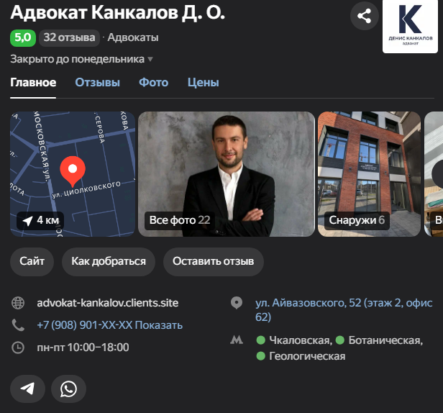Open the advokat-kankalov.clients.site link
The image size is (443, 413).
(x=107, y=303)
